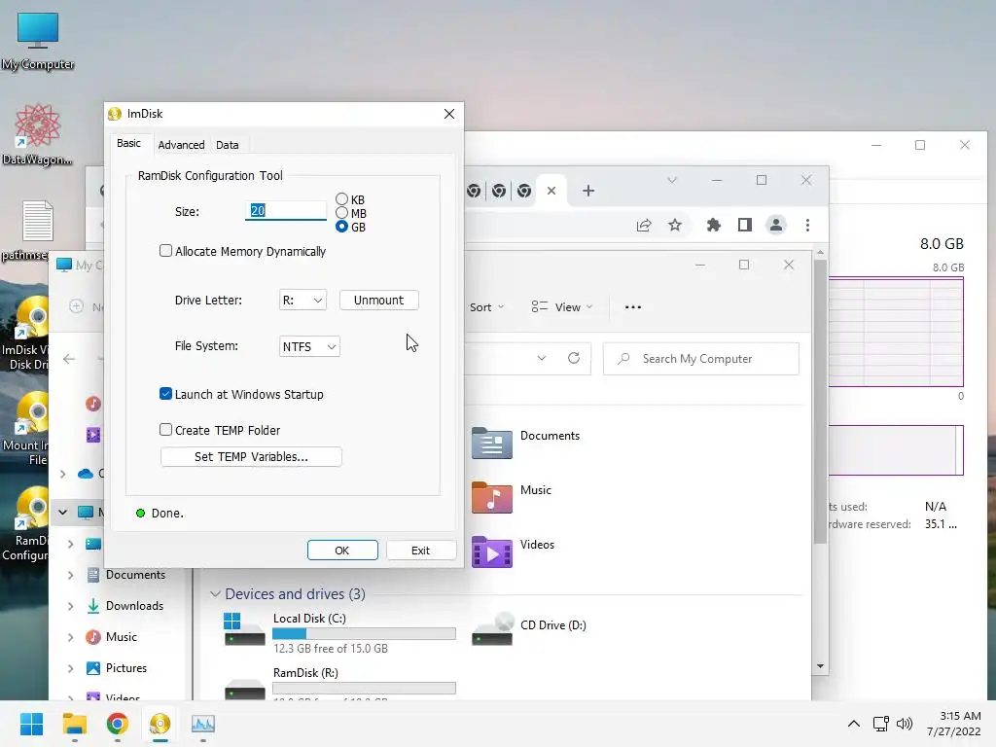
Task: Click Chrome vertical scrollbar thumb
Action: (820, 402)
